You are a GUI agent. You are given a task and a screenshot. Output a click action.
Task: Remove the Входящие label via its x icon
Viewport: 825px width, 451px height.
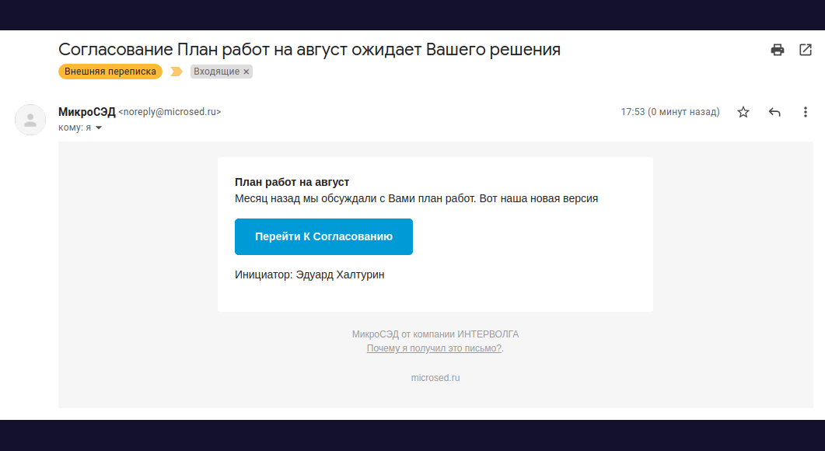246,71
